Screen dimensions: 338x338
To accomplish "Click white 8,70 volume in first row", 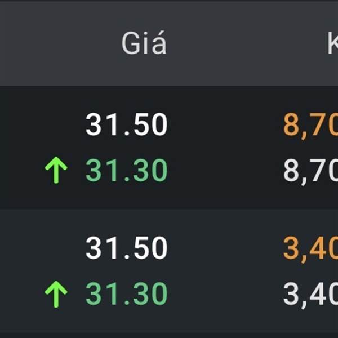I will click(310, 171).
